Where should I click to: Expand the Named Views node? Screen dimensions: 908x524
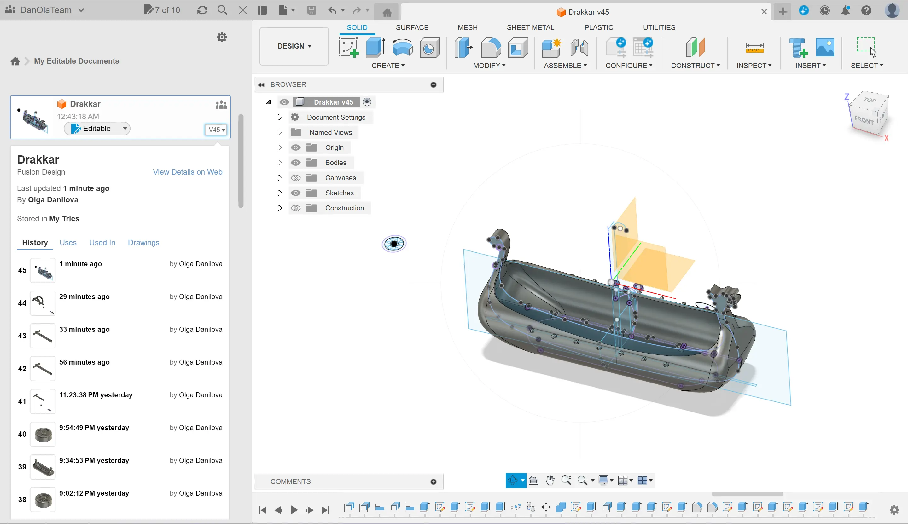(279, 132)
